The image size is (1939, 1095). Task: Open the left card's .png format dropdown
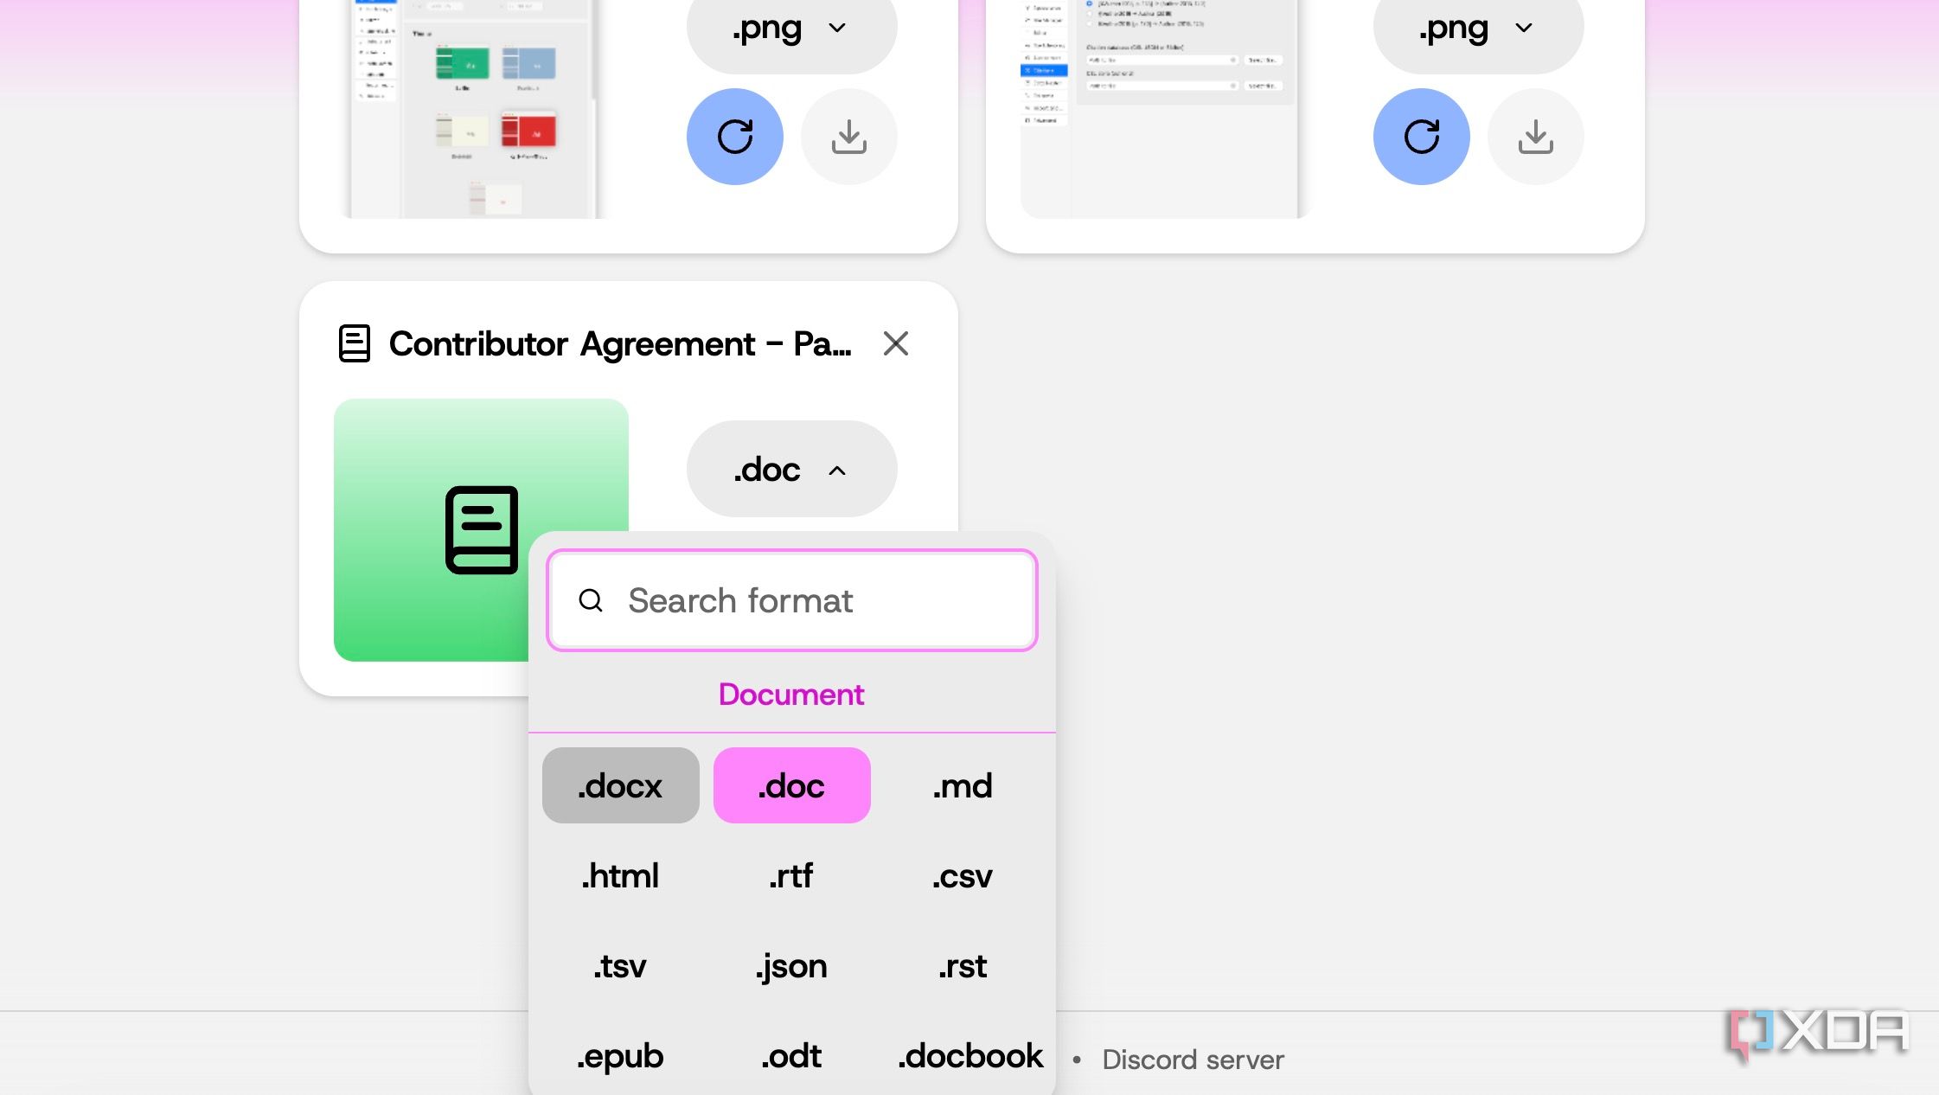(x=791, y=29)
